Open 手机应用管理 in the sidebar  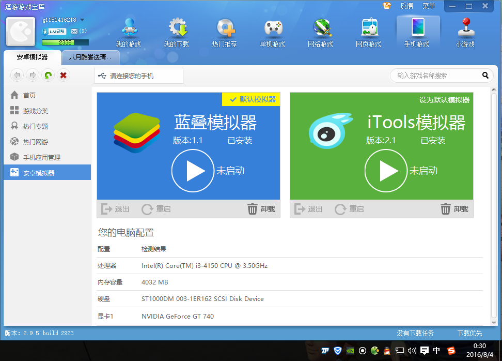coord(48,157)
